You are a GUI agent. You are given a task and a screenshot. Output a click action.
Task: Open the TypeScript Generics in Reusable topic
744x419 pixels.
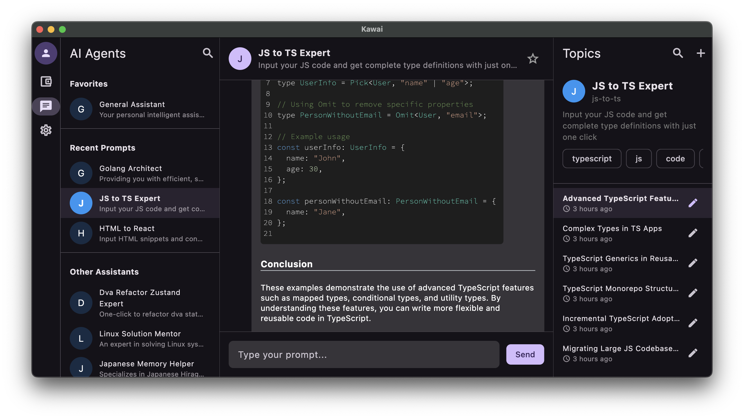(x=620, y=263)
